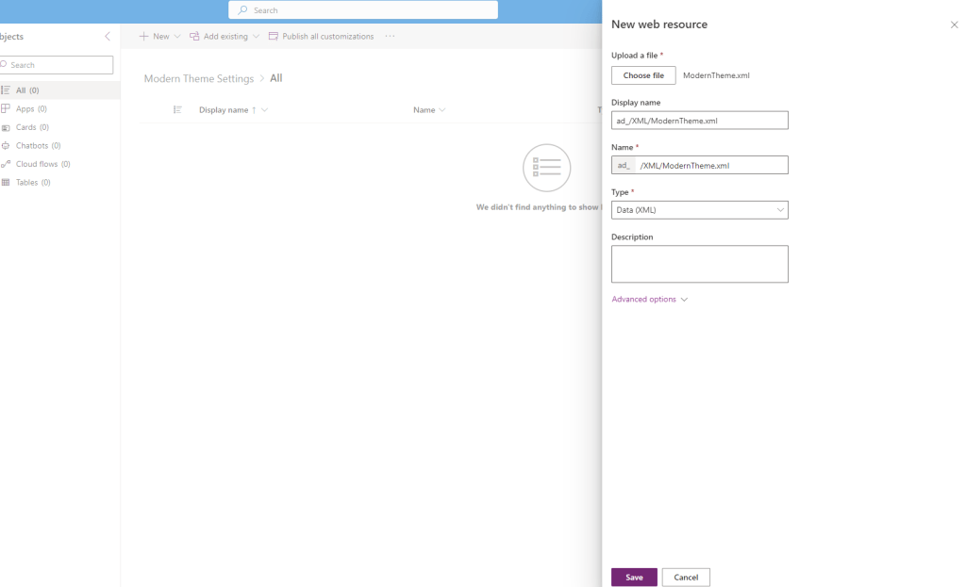The image size is (966, 587).
Task: Click the Chatbots icon in sidebar
Action: pos(6,146)
